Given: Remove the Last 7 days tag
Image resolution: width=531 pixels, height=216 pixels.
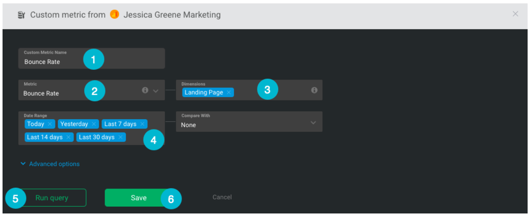Looking at the screenshot, I should [x=142, y=124].
